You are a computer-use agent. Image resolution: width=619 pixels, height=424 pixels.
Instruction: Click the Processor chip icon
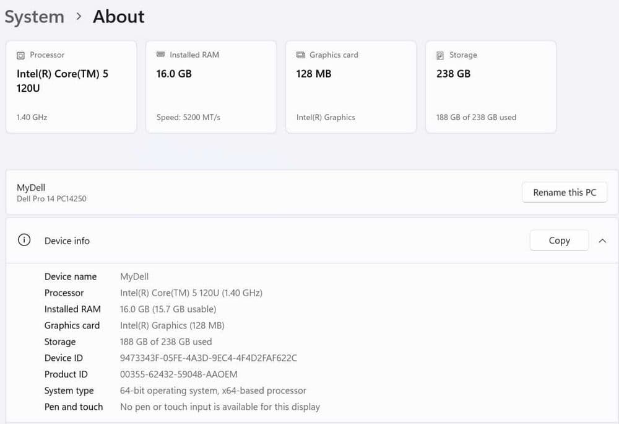tap(20, 55)
